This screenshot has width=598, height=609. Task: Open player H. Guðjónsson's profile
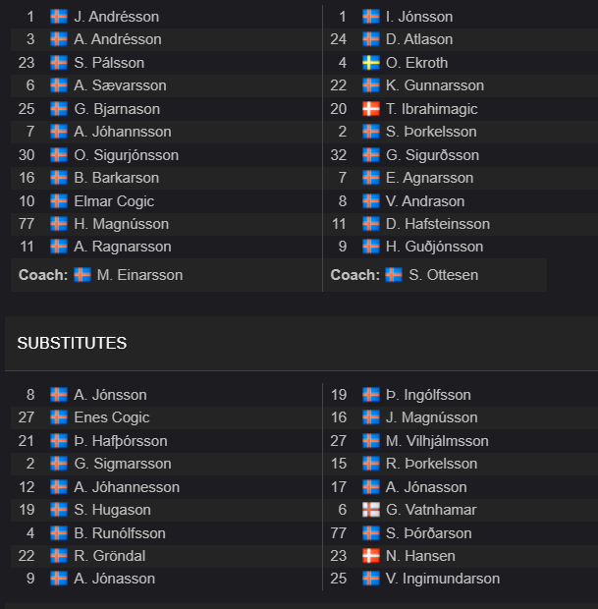pyautogui.click(x=435, y=247)
